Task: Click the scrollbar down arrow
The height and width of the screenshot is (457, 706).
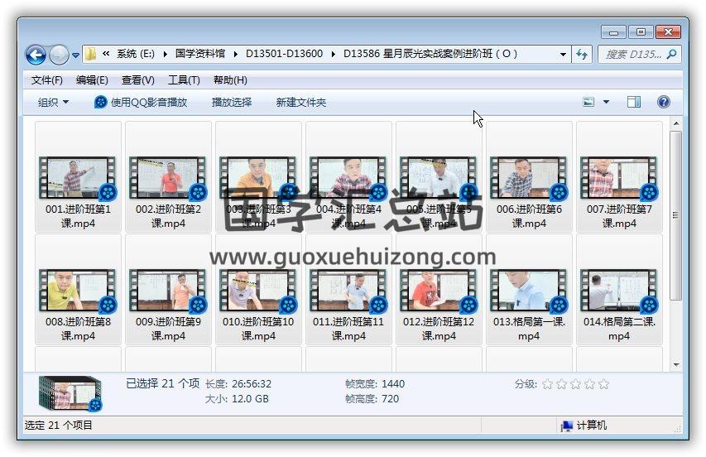Action: (x=676, y=365)
